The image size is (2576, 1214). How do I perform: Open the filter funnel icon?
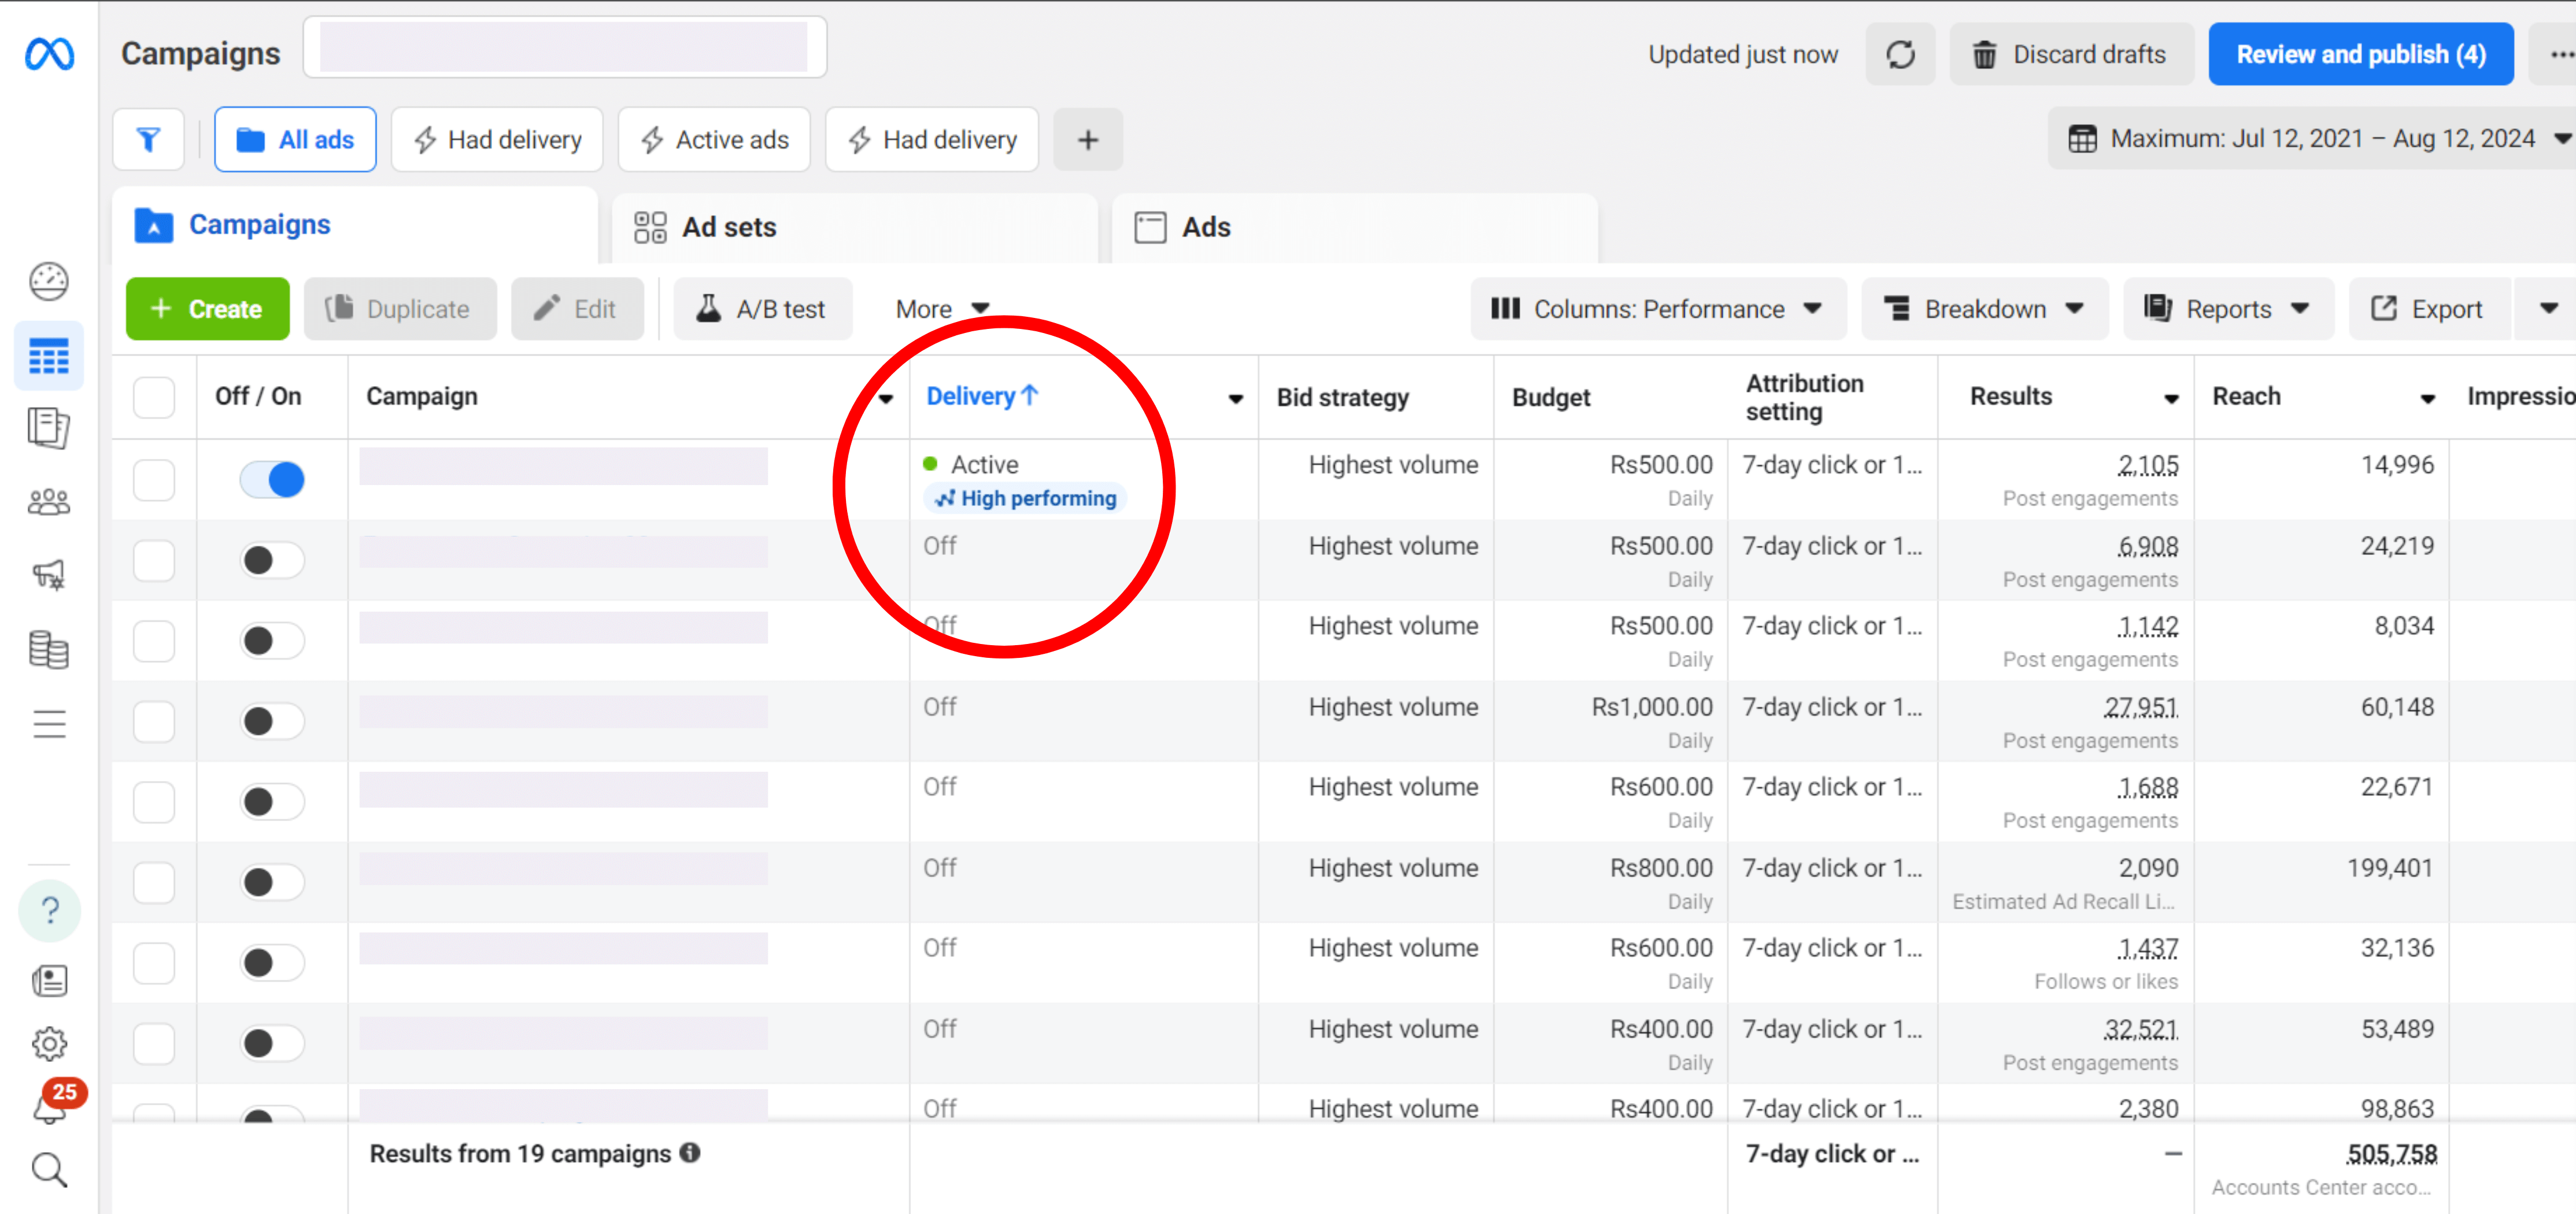149,140
